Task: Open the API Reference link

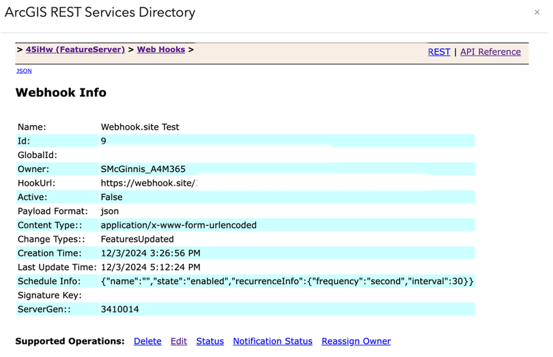Action: pyautogui.click(x=490, y=51)
